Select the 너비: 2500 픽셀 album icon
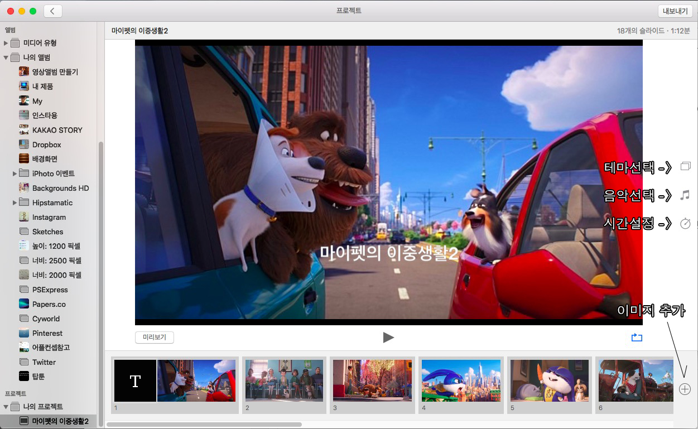The height and width of the screenshot is (429, 698). [x=24, y=261]
